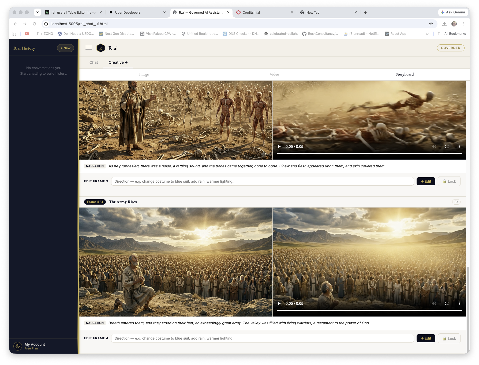Mute the Frame 3 video audio
Image resolution: width=479 pixels, height=365 pixels.
(x=434, y=146)
